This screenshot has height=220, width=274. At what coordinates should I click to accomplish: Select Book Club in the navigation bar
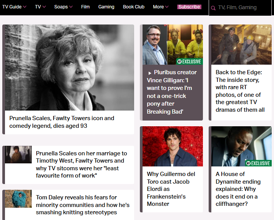pyautogui.click(x=134, y=7)
